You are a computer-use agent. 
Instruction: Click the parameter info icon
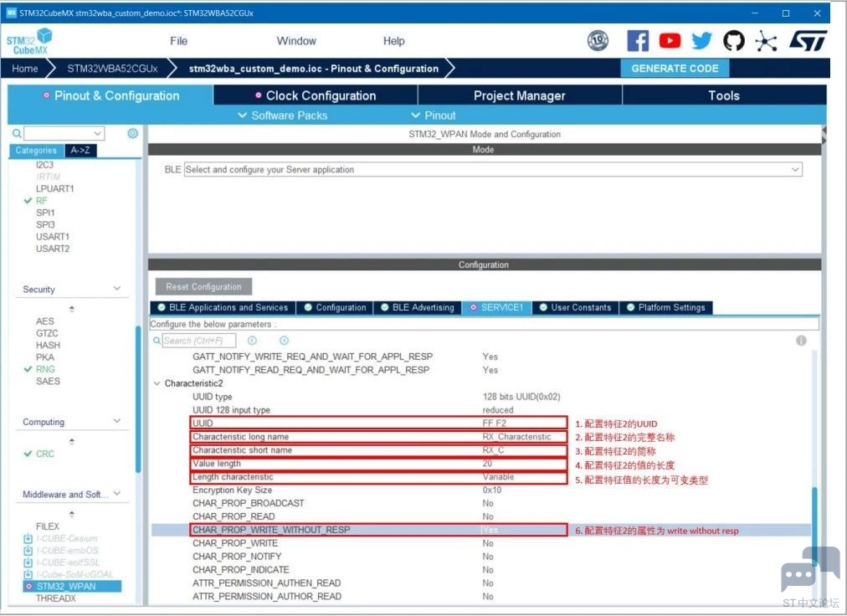(x=801, y=341)
